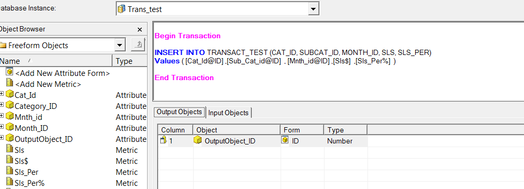Click the Mnth_id attribute cube icon
This screenshot has width=524, height=189.
(10, 116)
